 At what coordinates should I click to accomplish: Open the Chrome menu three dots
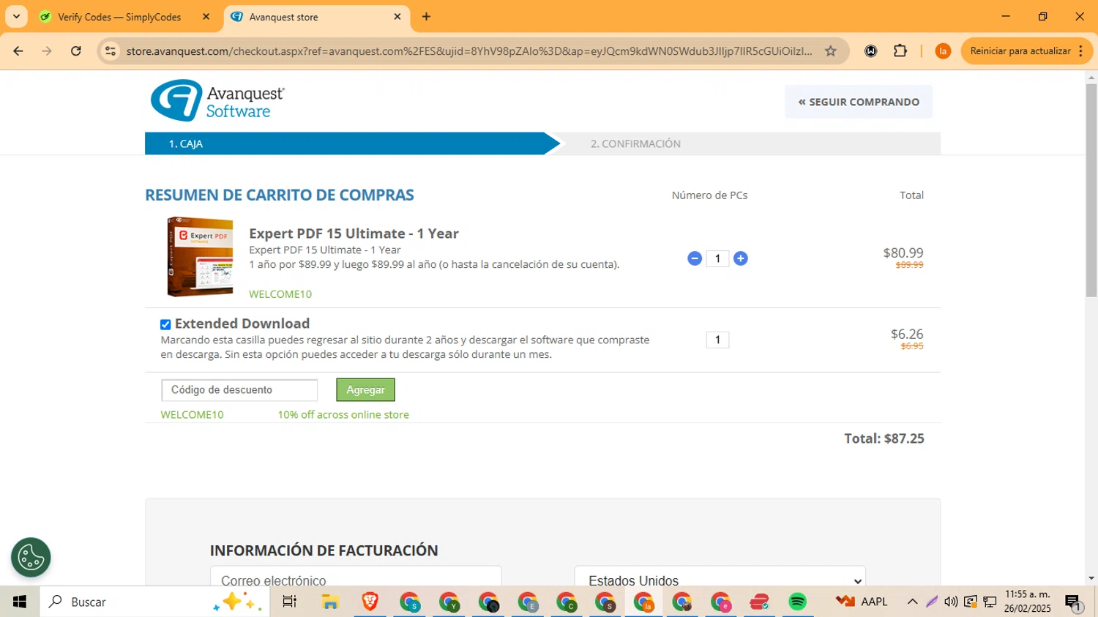1081,51
